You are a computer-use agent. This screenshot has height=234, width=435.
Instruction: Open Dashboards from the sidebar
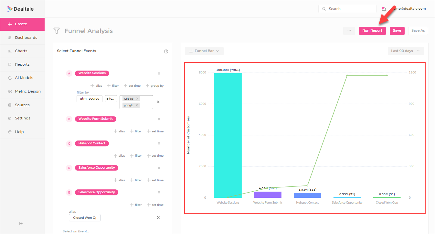22,38
